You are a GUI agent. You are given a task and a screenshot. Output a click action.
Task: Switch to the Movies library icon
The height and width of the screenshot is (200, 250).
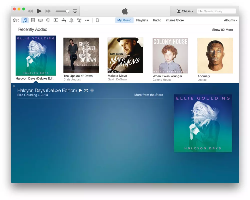click(x=33, y=20)
